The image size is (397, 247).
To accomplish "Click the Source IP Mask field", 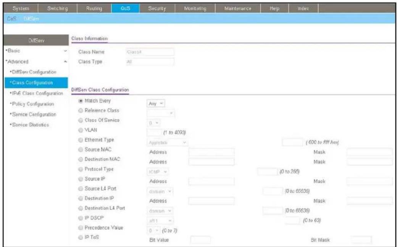I will click(x=370, y=181).
